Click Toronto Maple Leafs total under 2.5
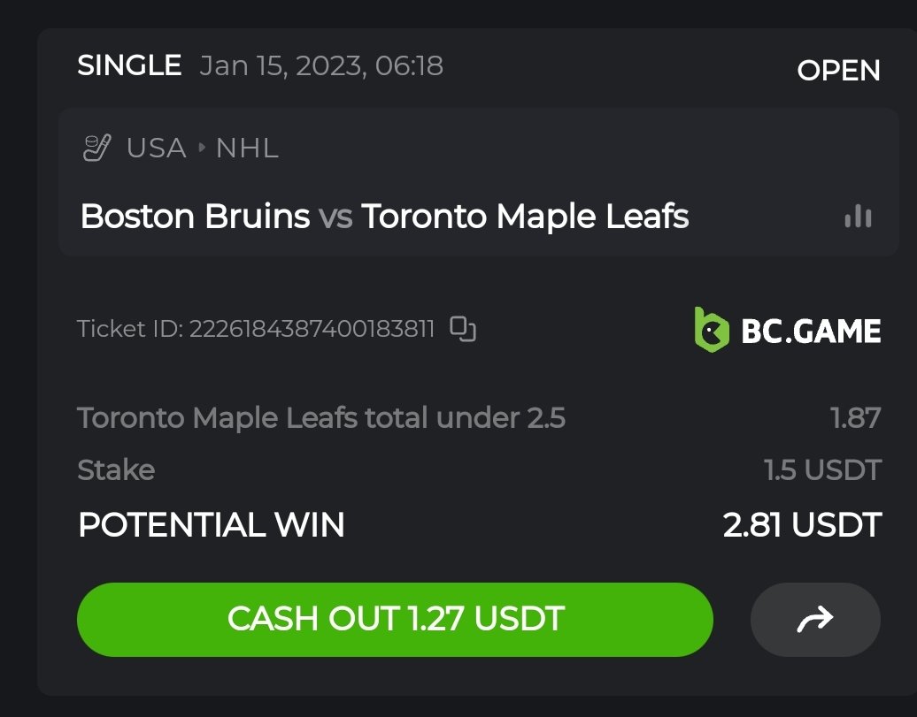 (x=320, y=417)
